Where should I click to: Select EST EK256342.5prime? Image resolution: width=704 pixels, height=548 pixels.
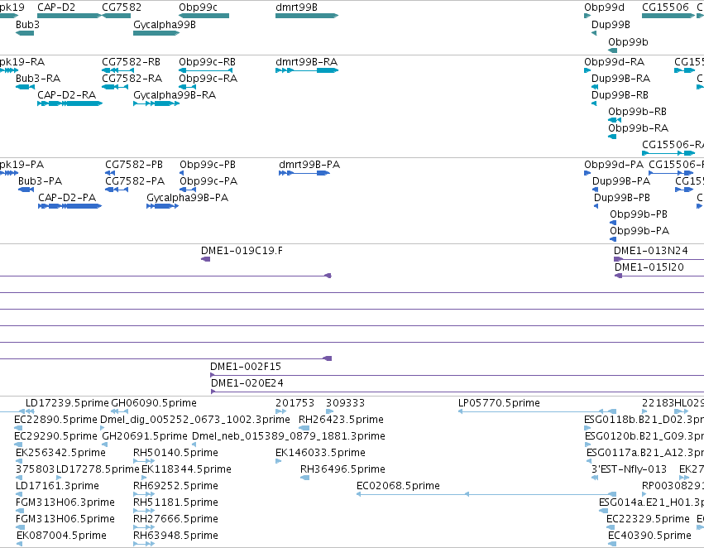18,461
